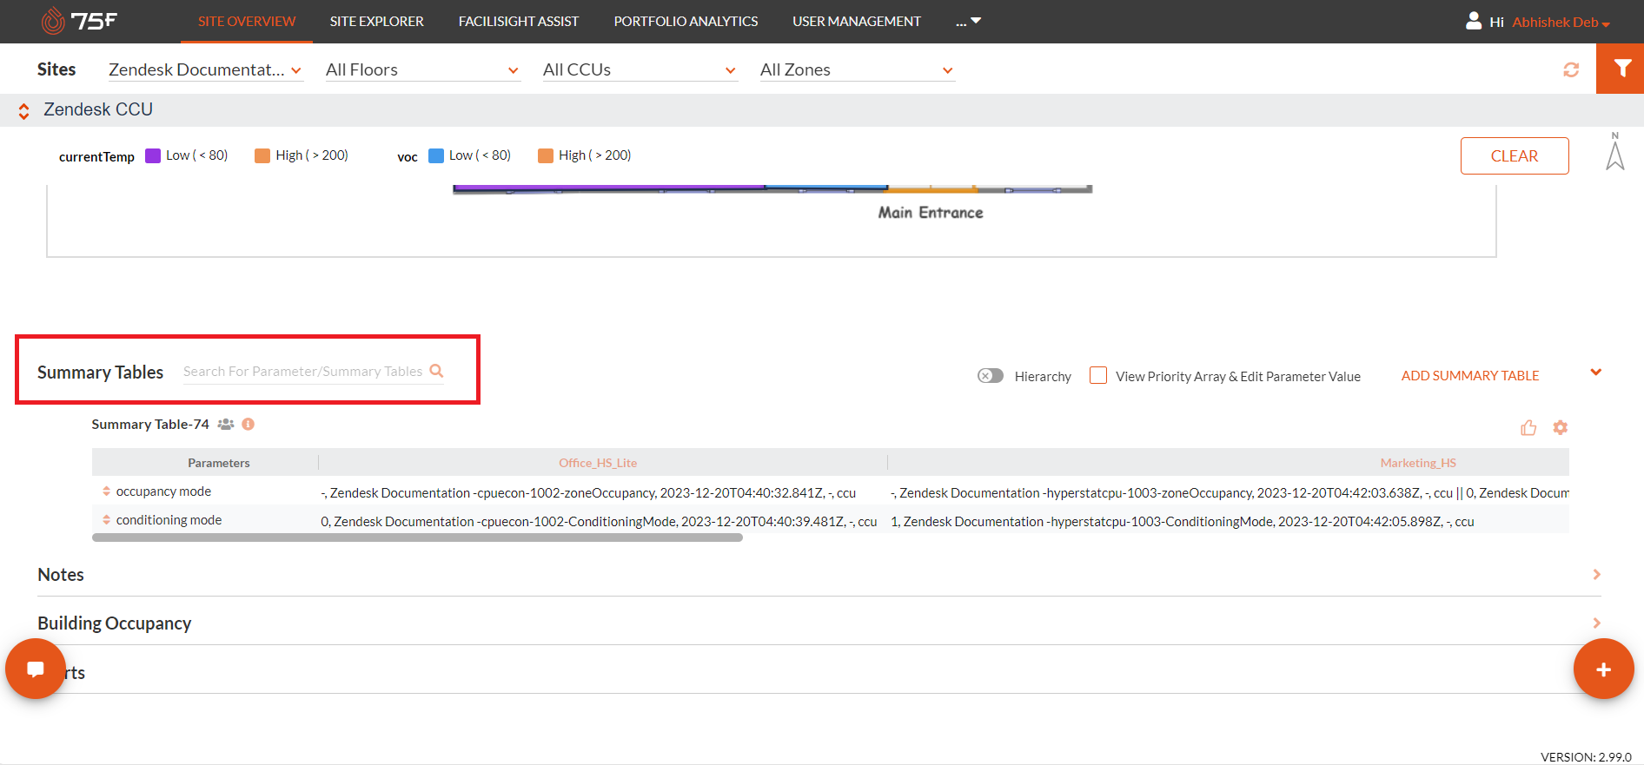The width and height of the screenshot is (1644, 765).
Task: Click the hyperstatcpu-1003-ConditioningMode cell
Action: (x=1182, y=521)
